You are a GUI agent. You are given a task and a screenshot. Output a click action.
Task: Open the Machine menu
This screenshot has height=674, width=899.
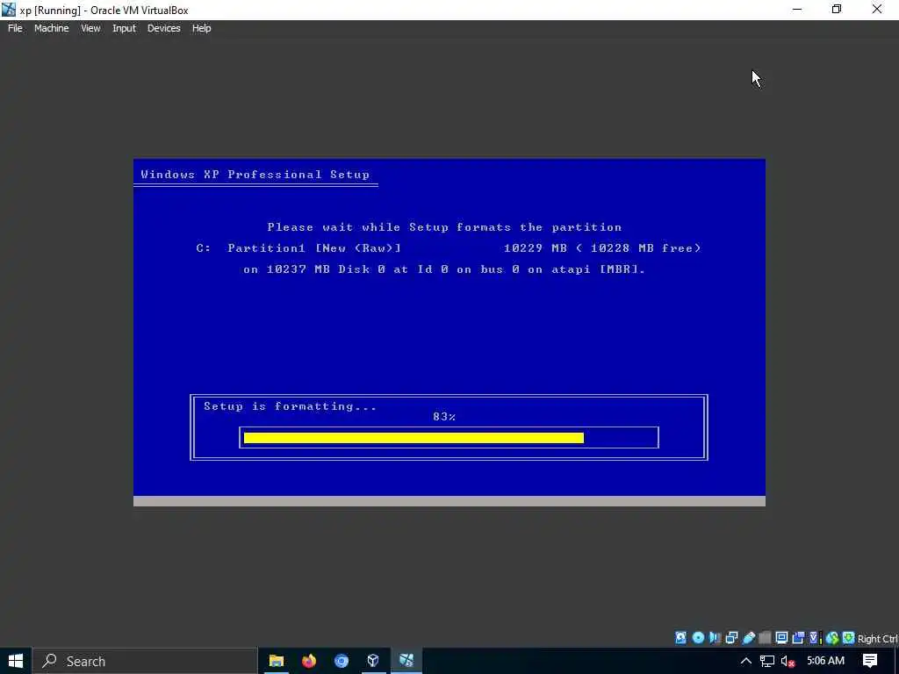[52, 28]
